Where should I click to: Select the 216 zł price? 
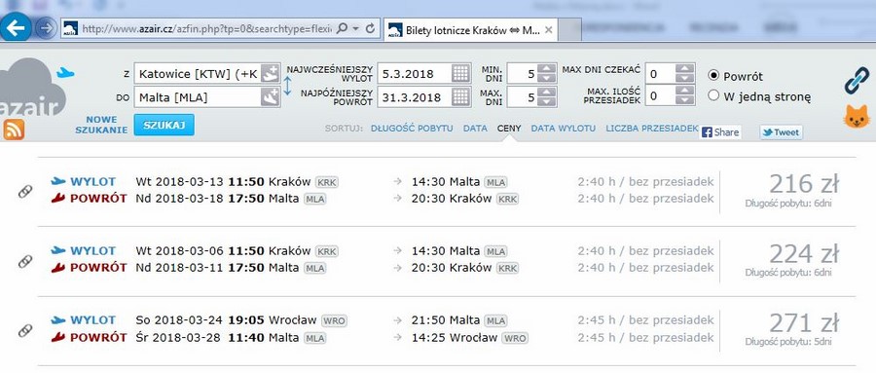803,183
